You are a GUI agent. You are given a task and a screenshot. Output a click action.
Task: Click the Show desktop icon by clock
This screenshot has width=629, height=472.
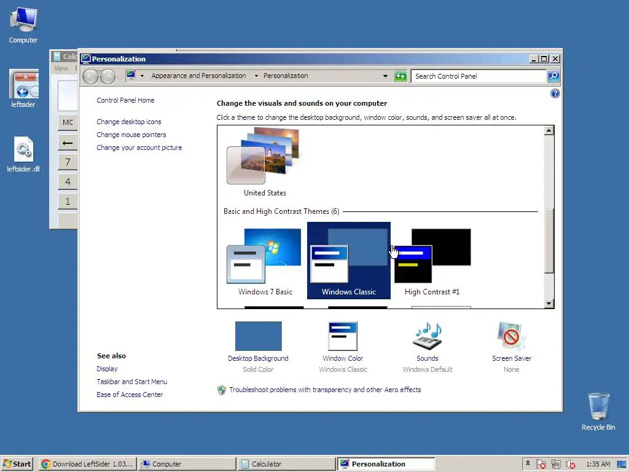point(620,464)
